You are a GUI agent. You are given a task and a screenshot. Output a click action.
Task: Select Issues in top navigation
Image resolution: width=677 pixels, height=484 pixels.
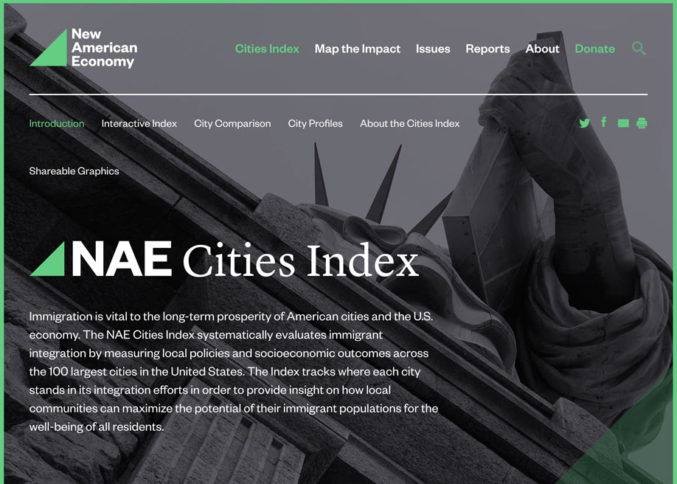433,49
